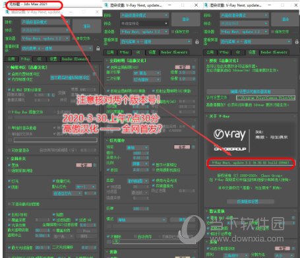
Task: Click the lock icon in the middle Render Setup window
Action: (197, 42)
